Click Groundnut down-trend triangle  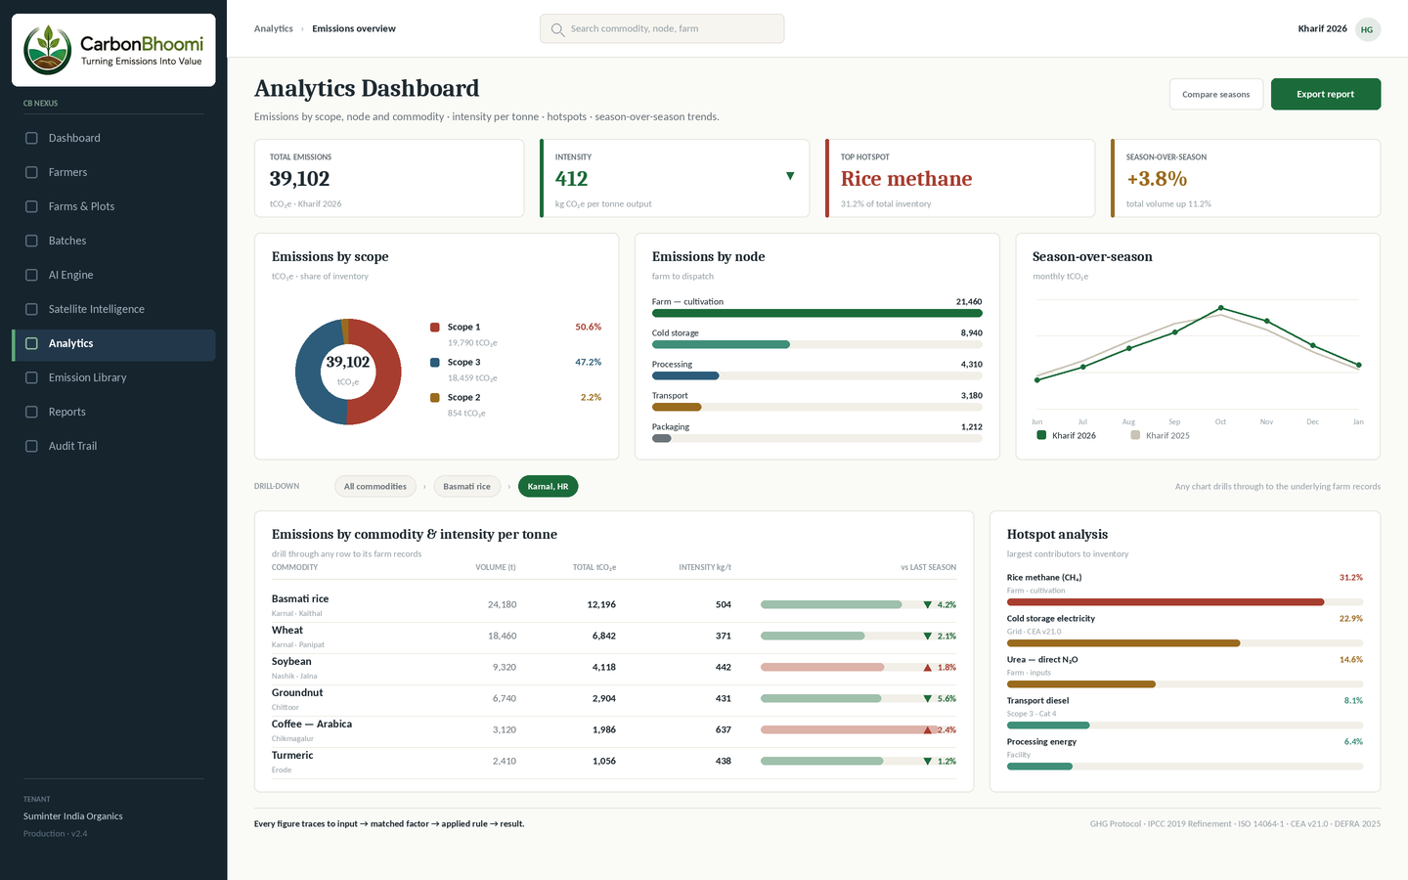tap(928, 698)
